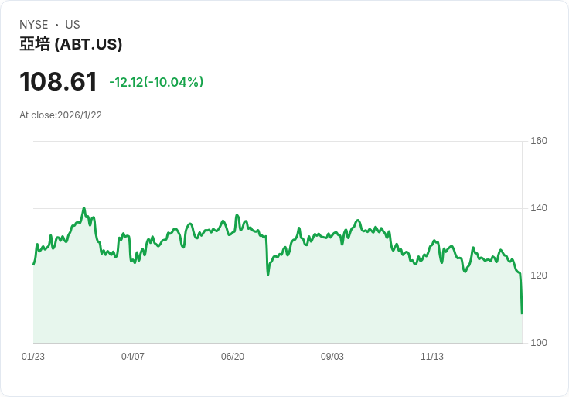Click the 11/13 date axis label
This screenshot has height=397, width=569.
(432, 357)
